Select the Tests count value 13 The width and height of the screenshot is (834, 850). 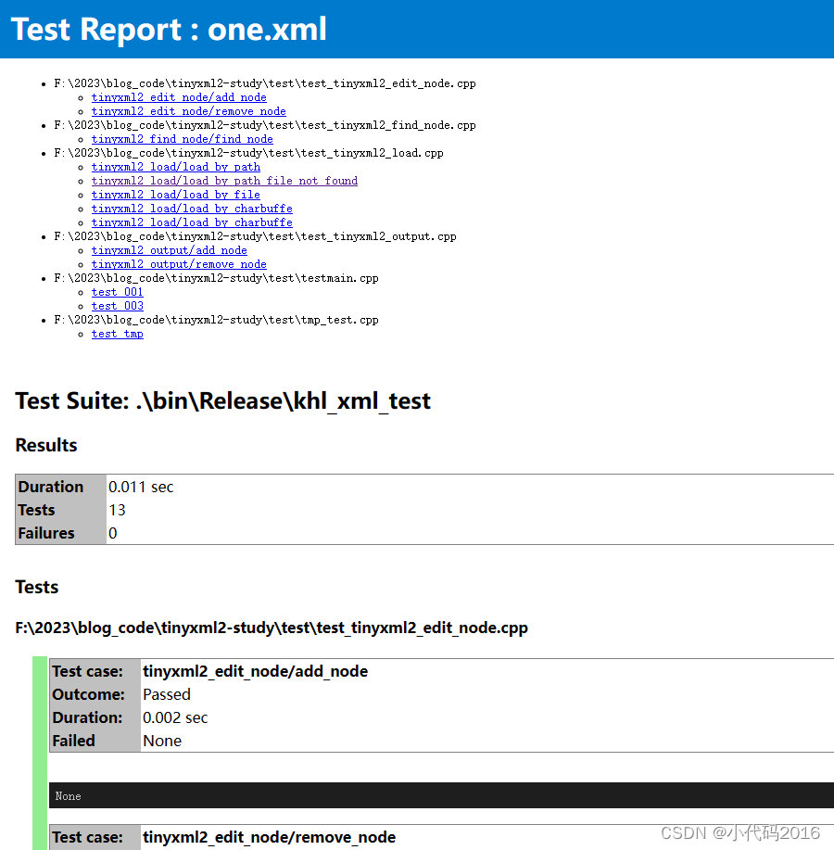117,510
